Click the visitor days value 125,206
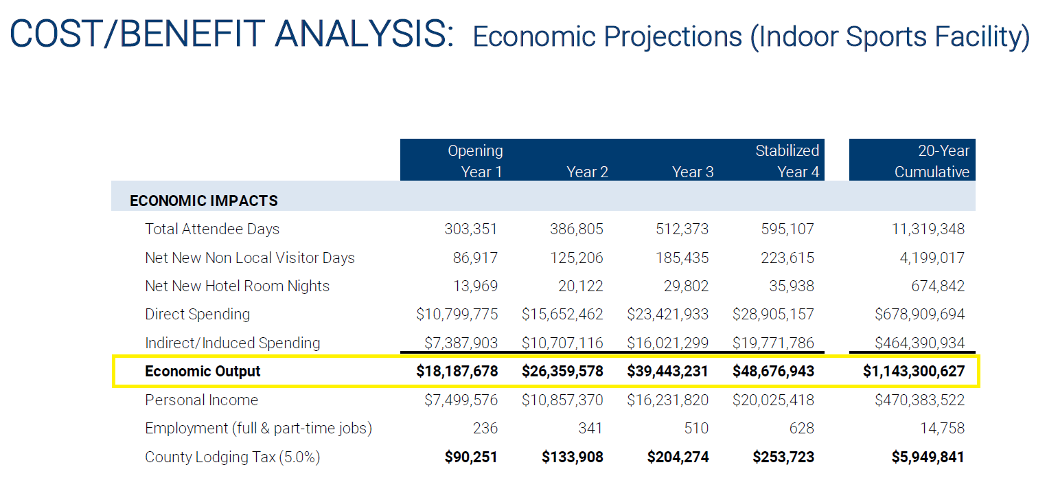Viewport: 1047px width, 500px height. click(x=577, y=258)
